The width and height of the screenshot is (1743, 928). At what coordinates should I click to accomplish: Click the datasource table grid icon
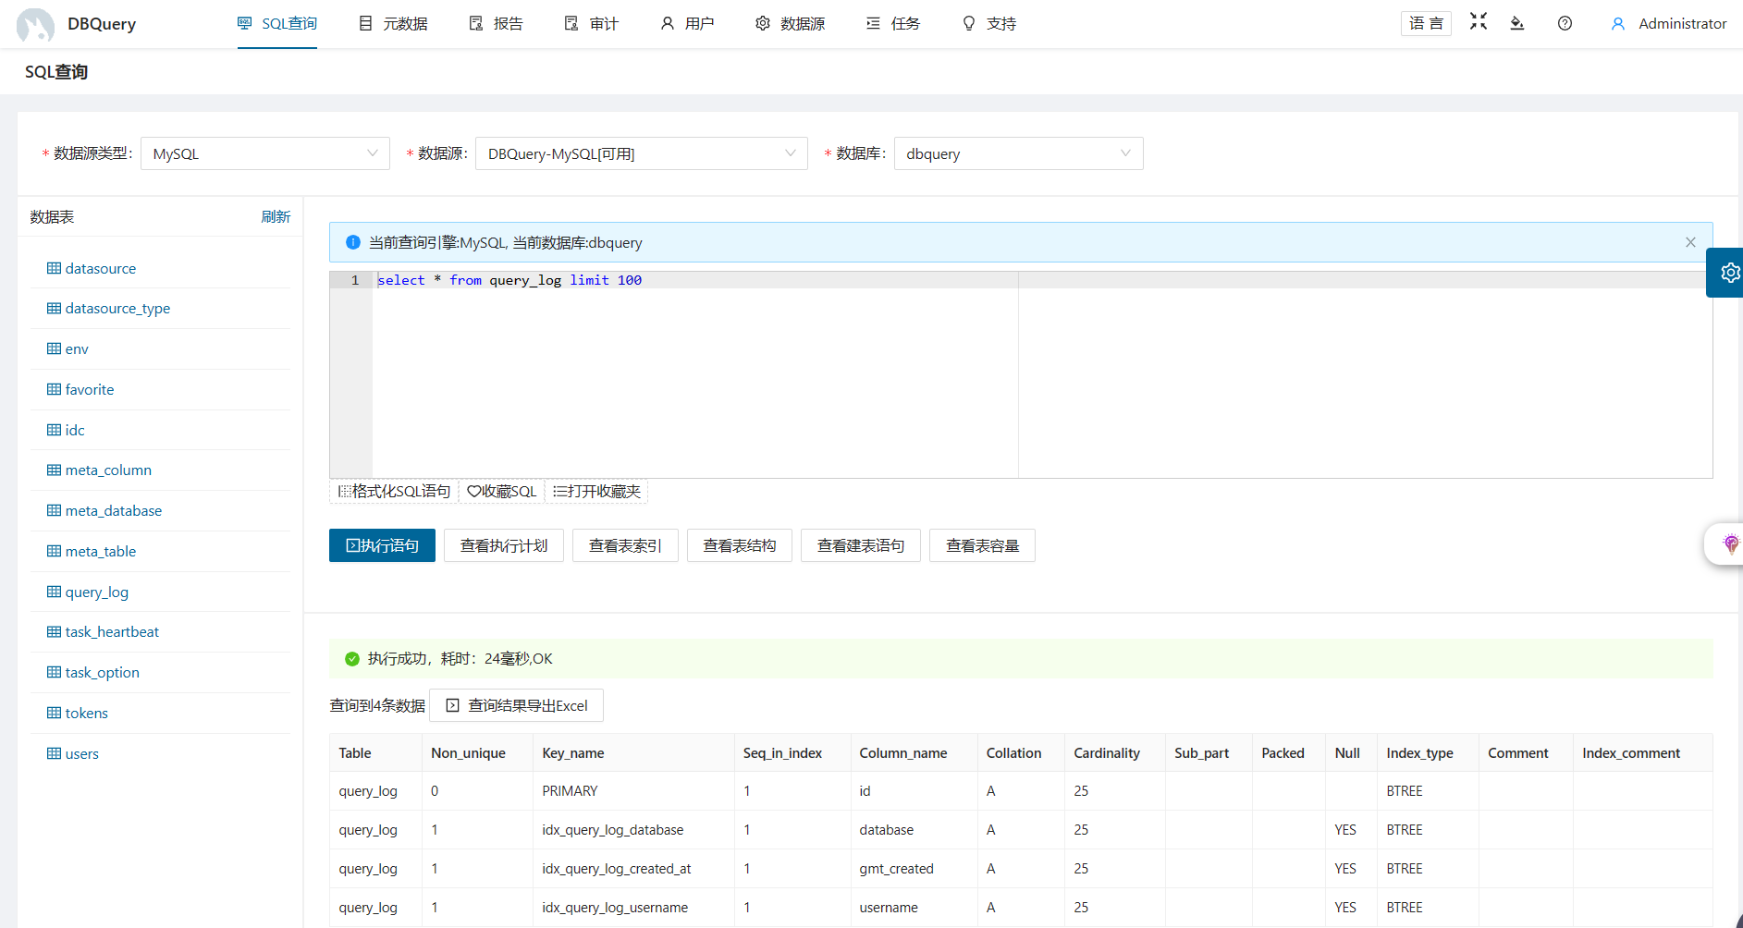point(54,268)
